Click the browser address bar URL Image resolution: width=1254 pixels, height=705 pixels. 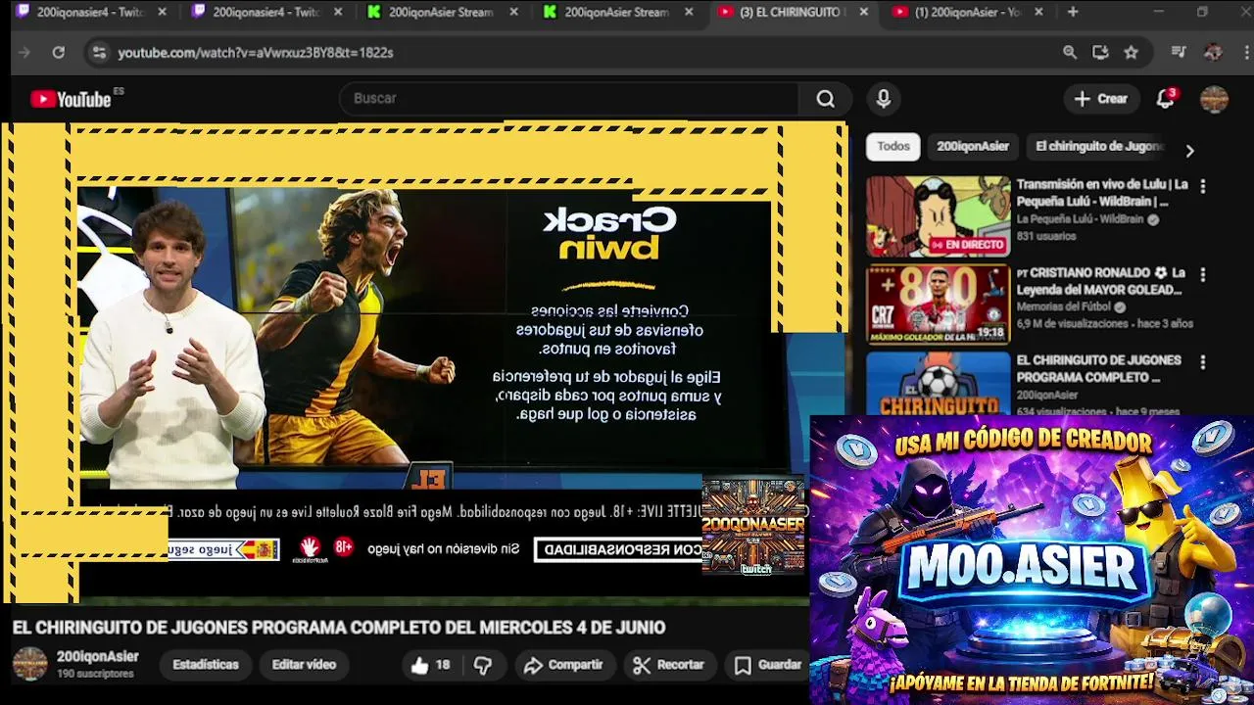point(255,53)
